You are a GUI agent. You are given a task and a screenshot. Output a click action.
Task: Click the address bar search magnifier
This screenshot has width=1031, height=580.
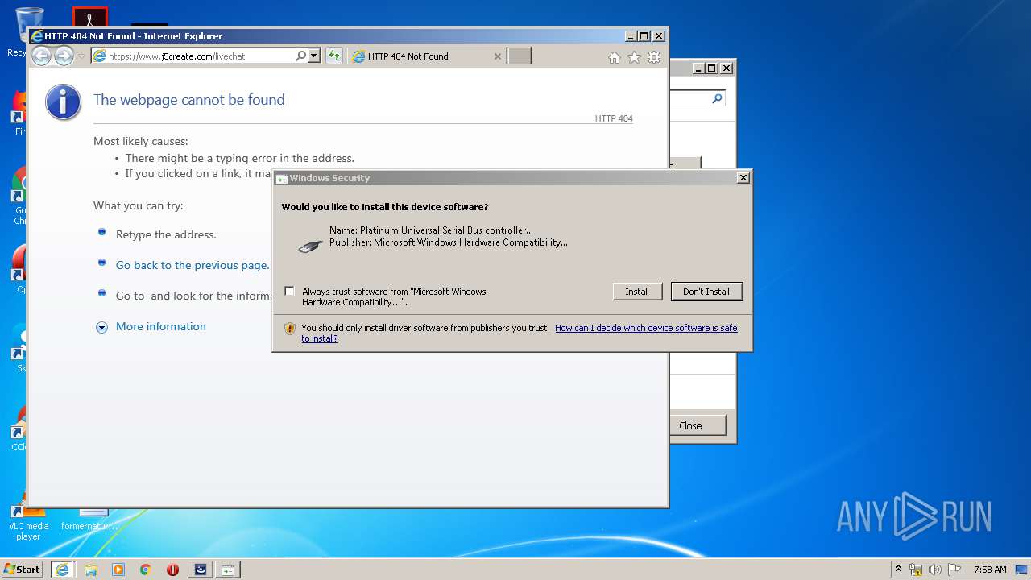pyautogui.click(x=301, y=56)
